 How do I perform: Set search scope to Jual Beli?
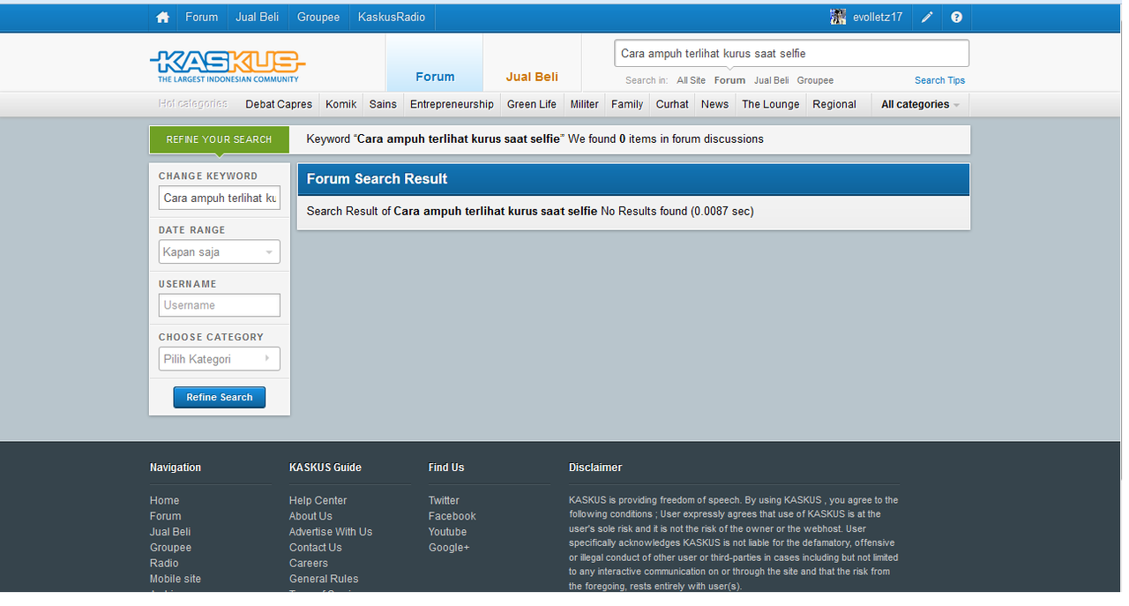tap(772, 80)
